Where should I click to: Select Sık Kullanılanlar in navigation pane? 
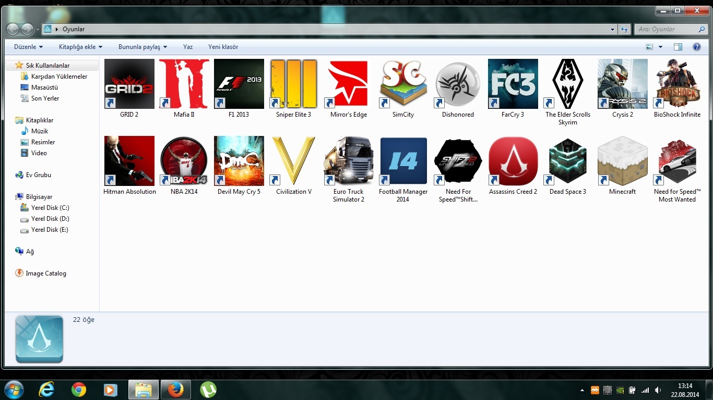47,66
